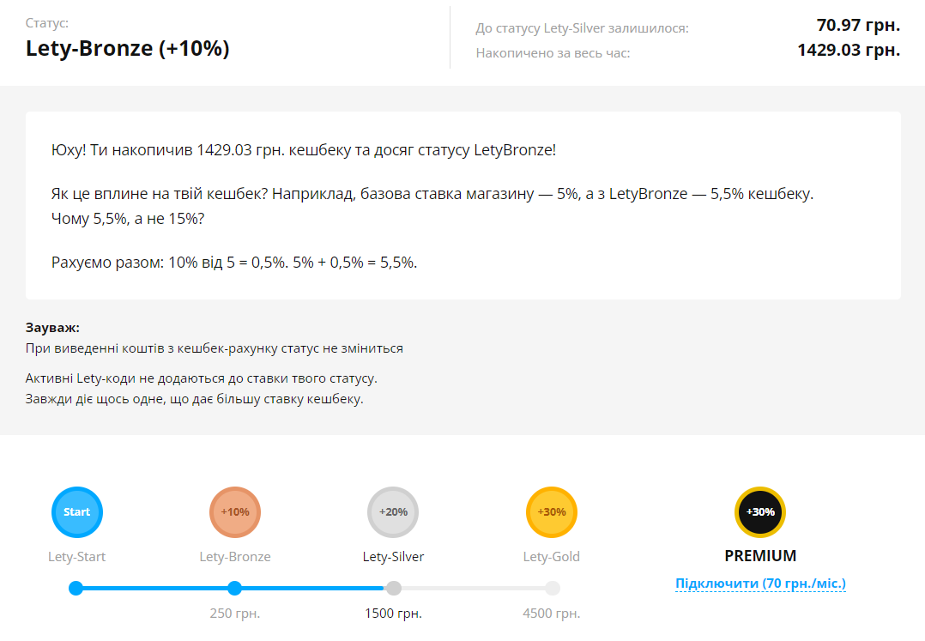925x641 pixels.
Task: Click the Lety-Bronze label under its medal
Action: pos(234,556)
